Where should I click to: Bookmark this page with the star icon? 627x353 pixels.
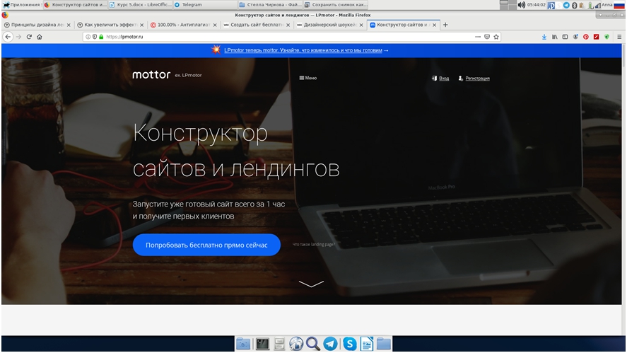tap(496, 36)
